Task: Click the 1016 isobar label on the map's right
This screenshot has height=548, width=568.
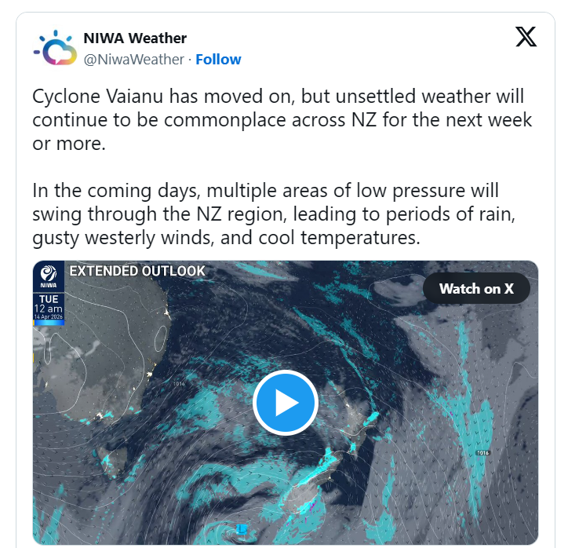Action: tap(483, 453)
